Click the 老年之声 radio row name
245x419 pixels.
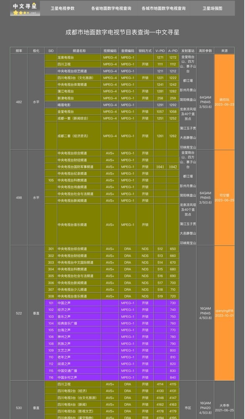click(64, 357)
